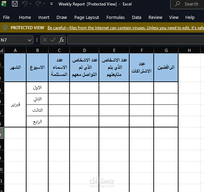Select column H header
The image size is (204, 192).
point(189,50)
